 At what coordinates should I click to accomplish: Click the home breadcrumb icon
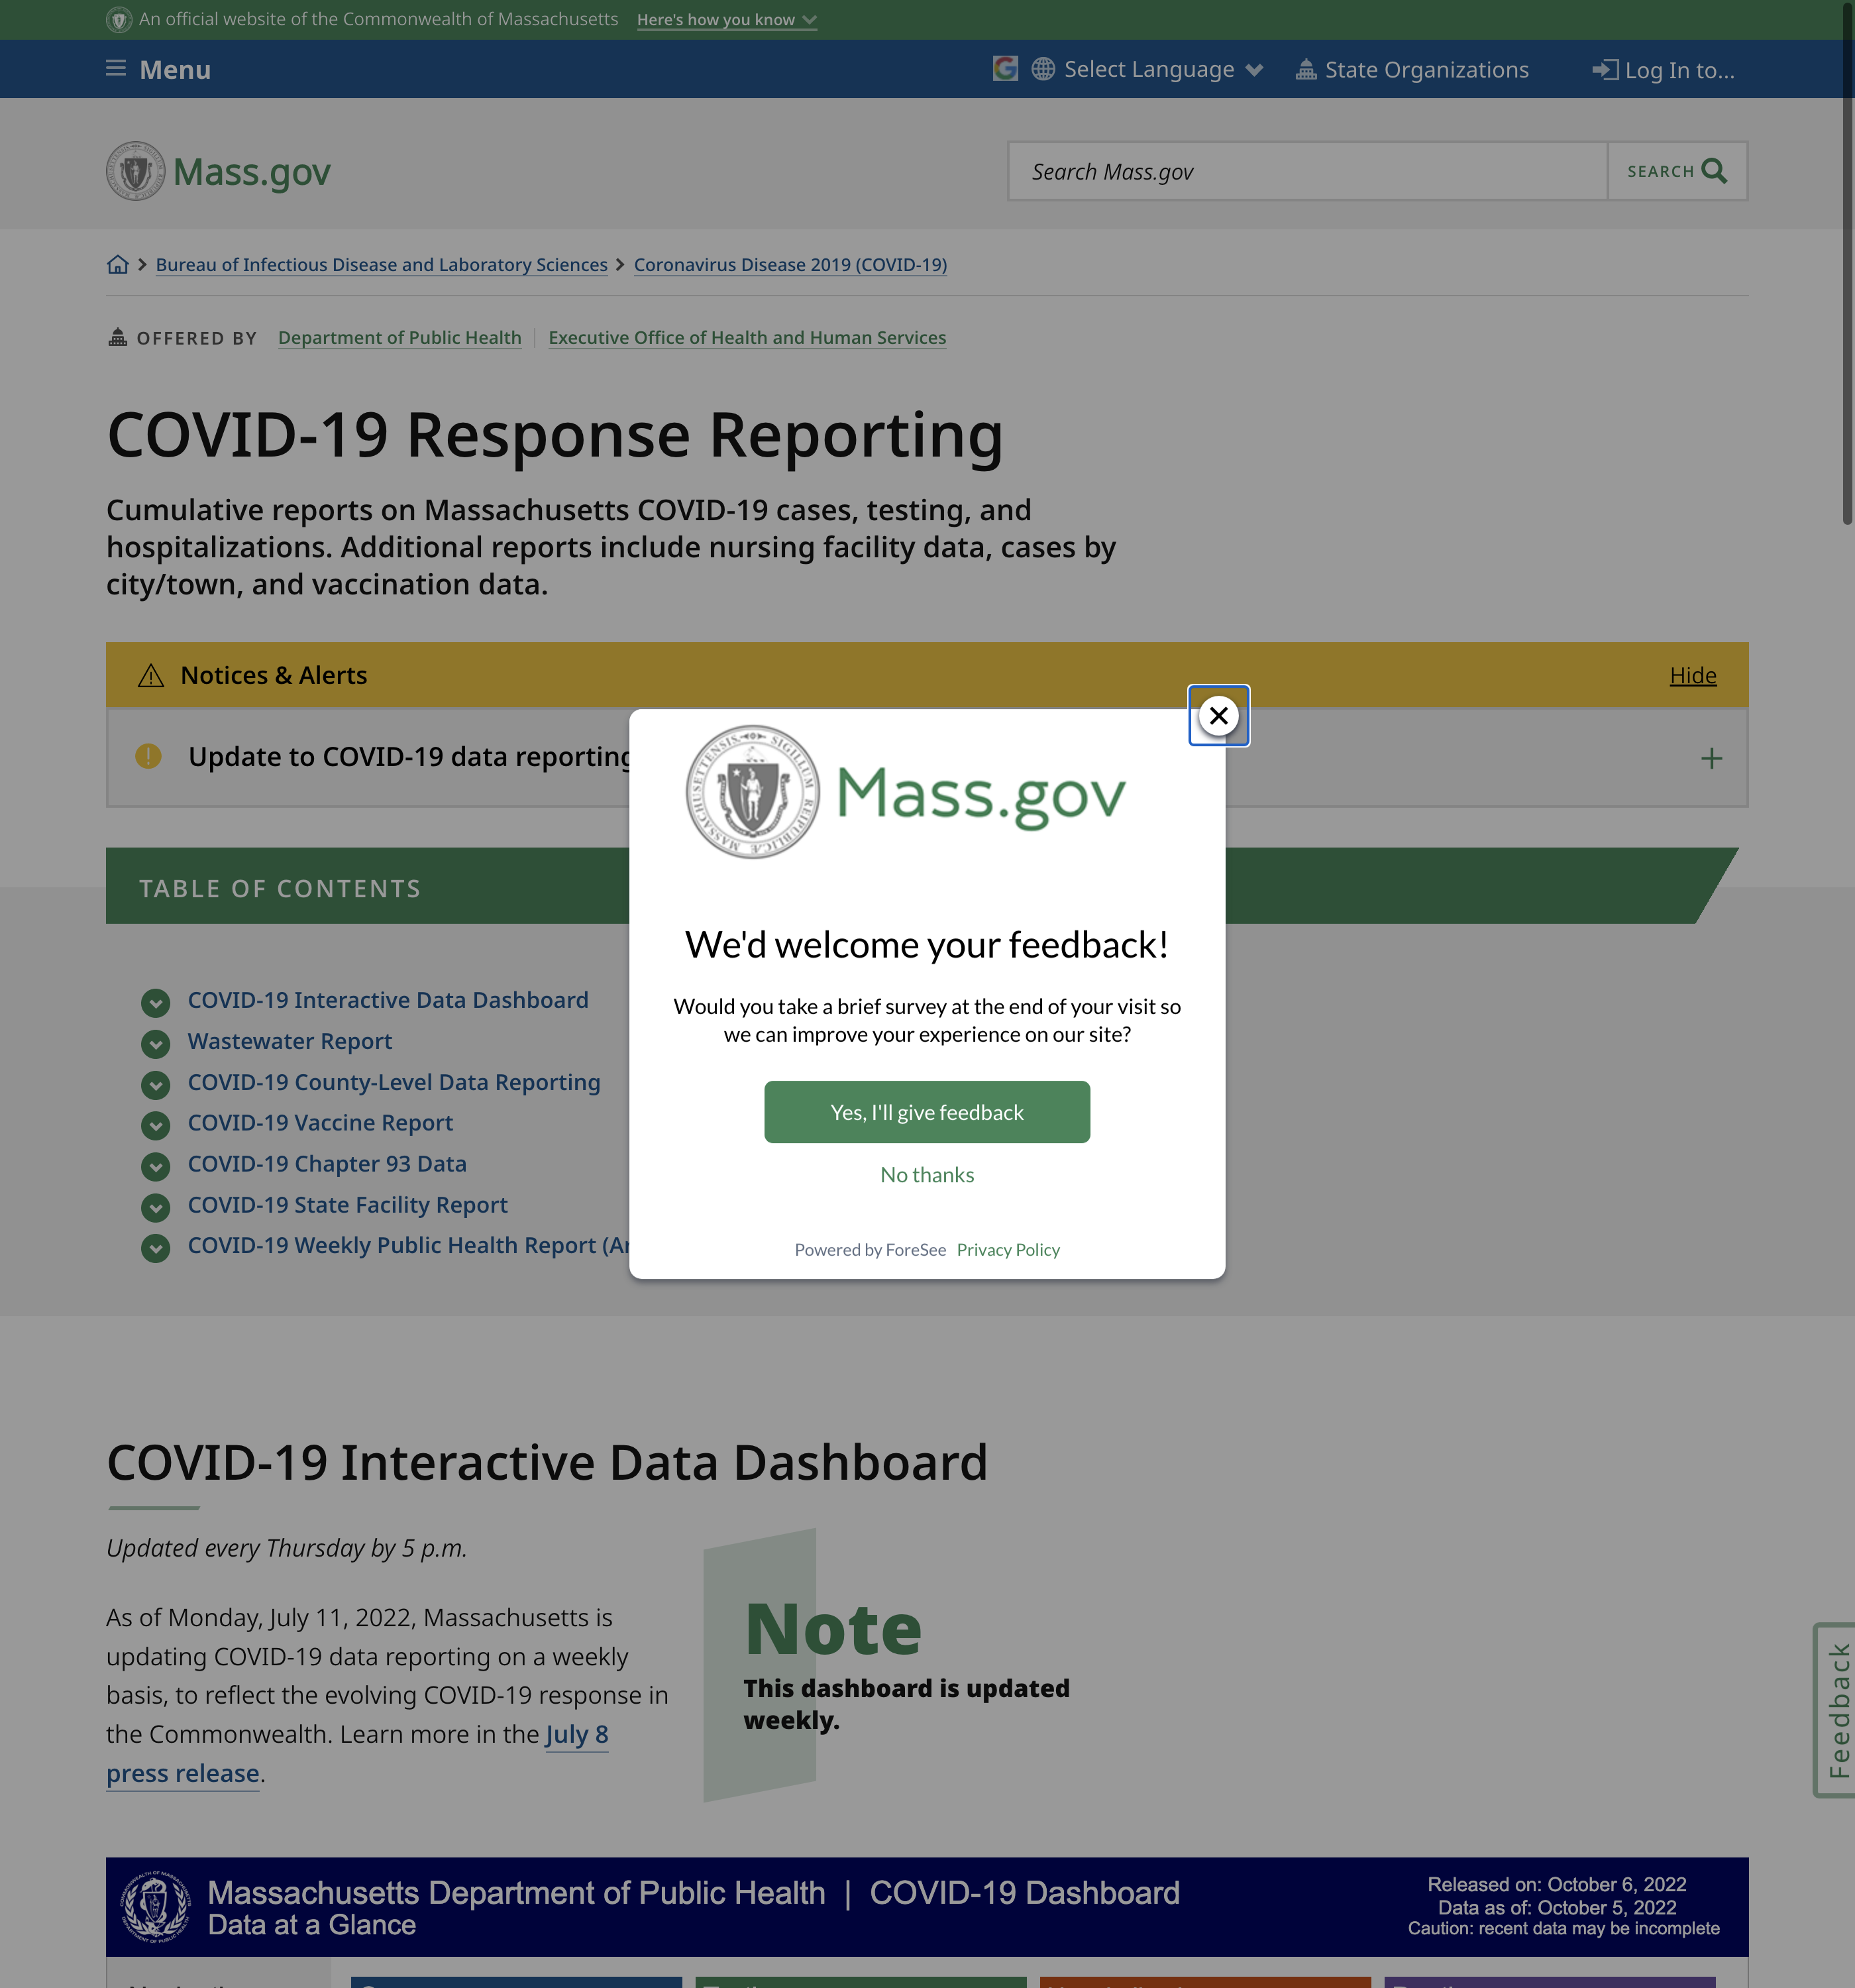(x=118, y=264)
